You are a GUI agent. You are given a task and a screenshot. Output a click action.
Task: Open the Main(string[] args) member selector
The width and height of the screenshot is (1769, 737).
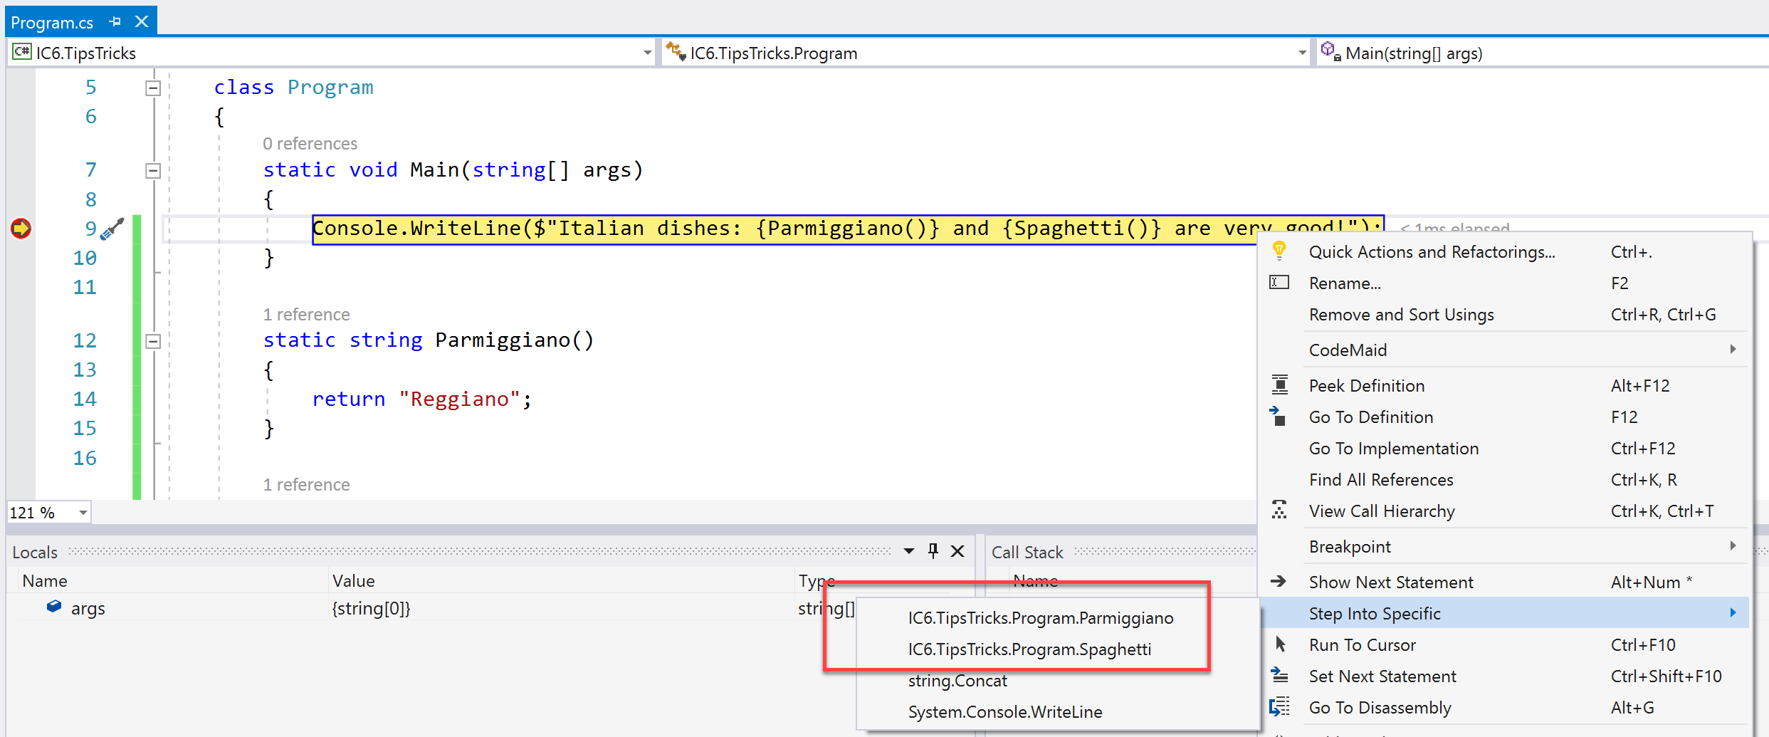point(1538,53)
